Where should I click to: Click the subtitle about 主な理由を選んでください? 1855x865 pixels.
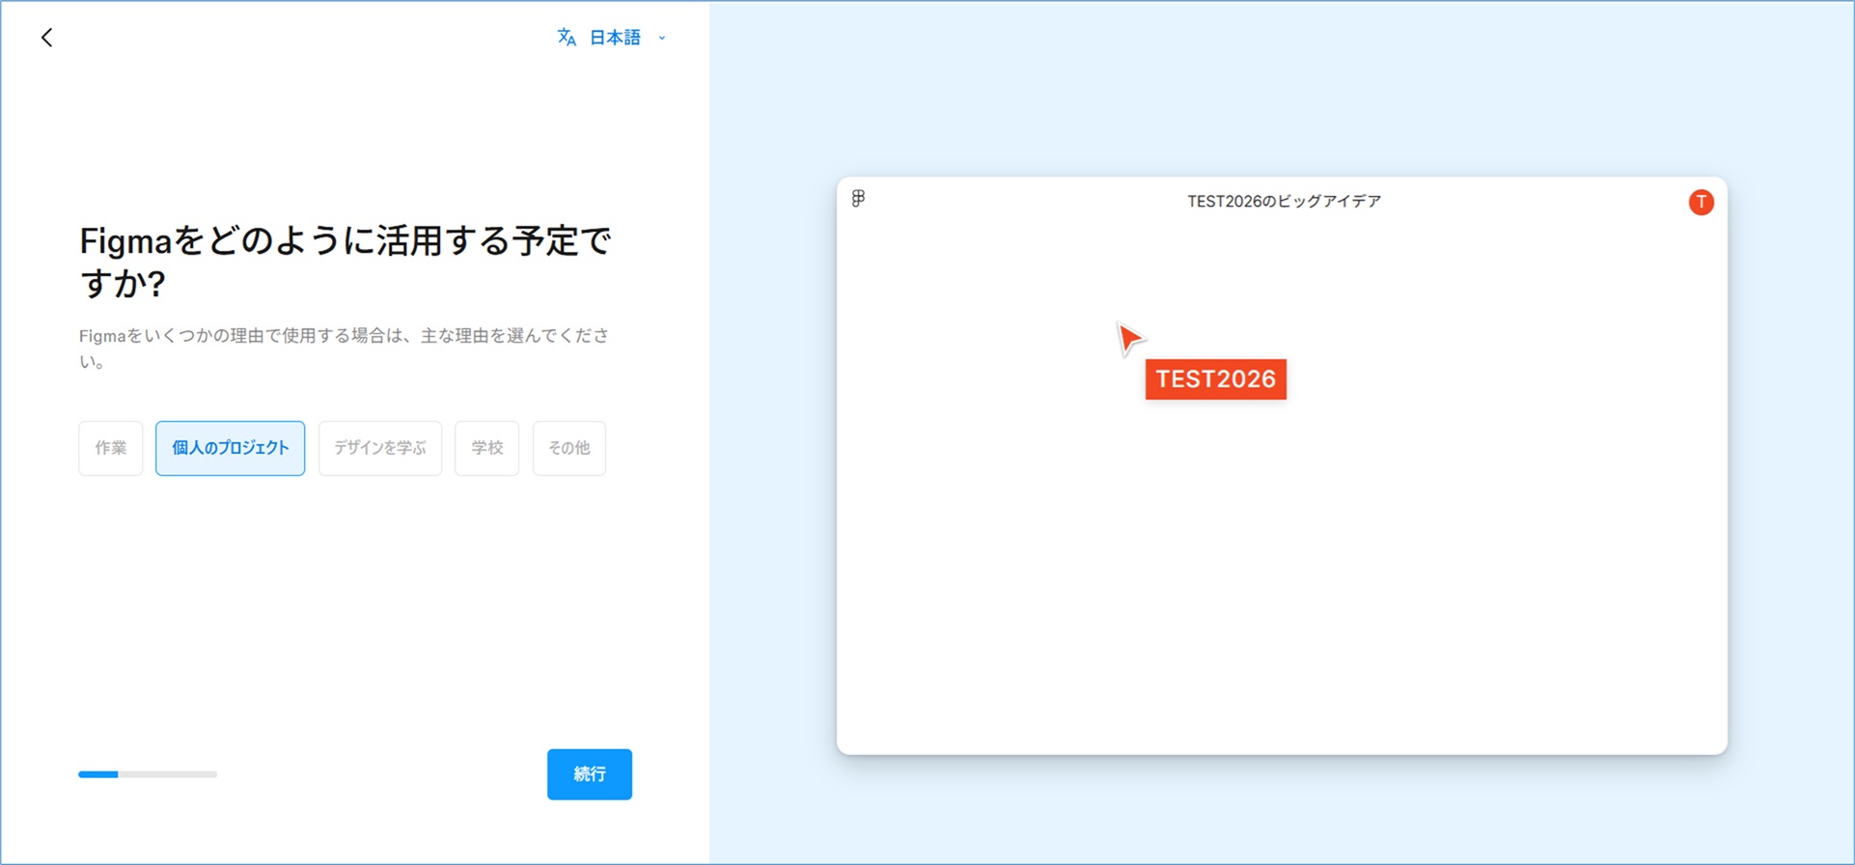click(x=345, y=349)
